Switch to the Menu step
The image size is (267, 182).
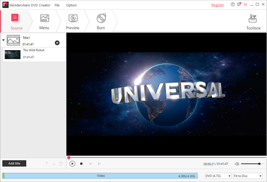[x=44, y=22]
